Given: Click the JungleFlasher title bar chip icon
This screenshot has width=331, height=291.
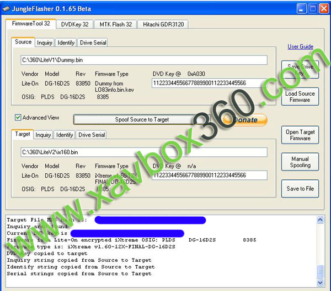Looking at the screenshot, I should (x=6, y=9).
